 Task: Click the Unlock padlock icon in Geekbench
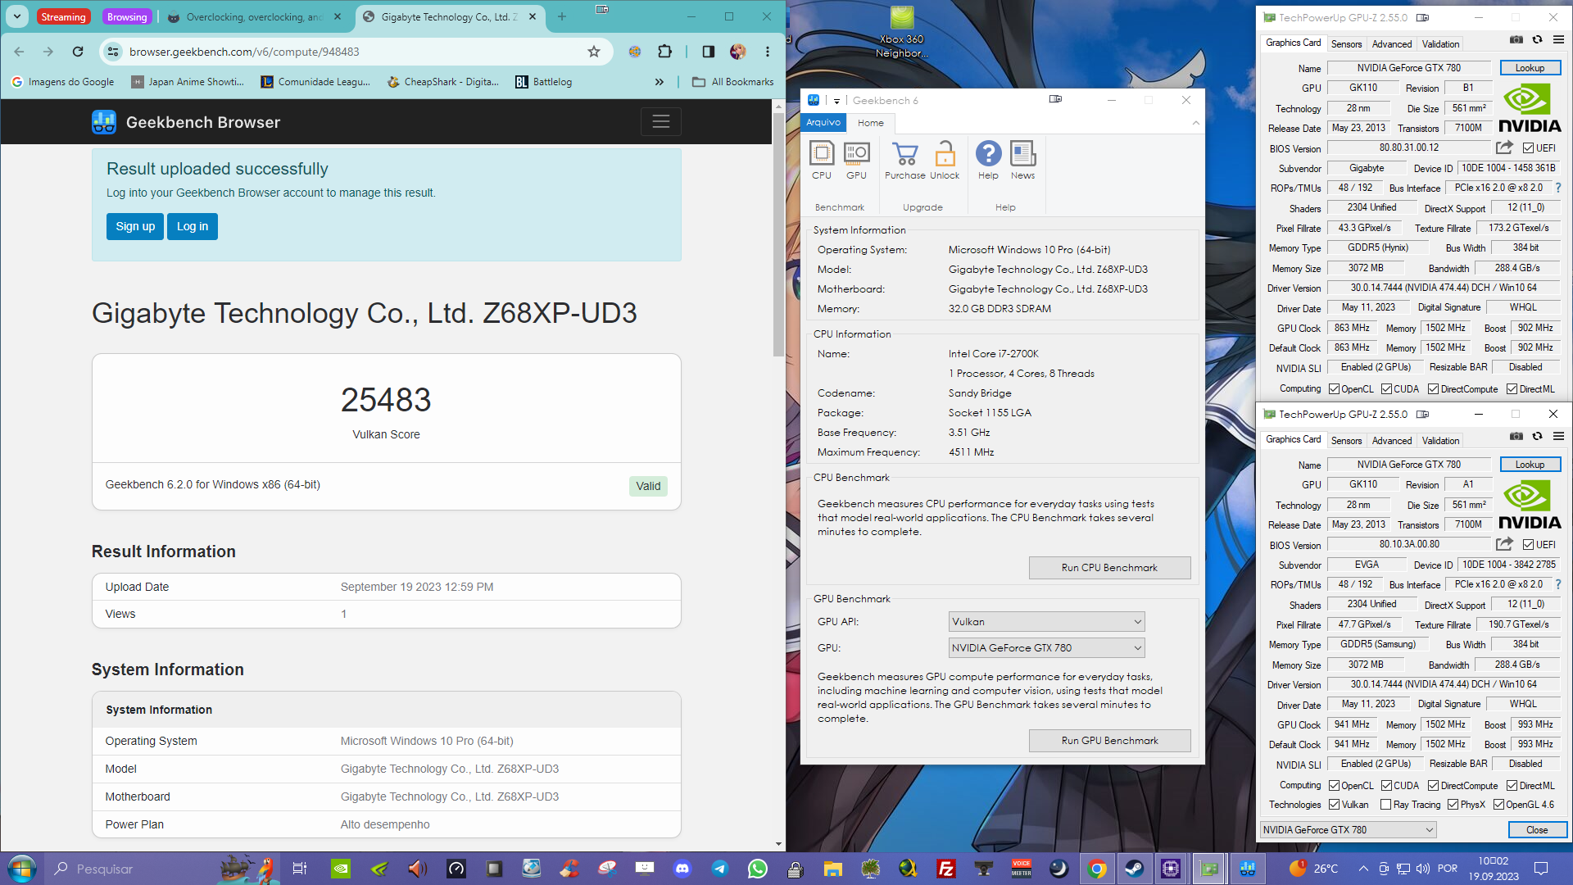pyautogui.click(x=945, y=160)
